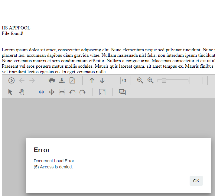Click the zoom percentage input box
This screenshot has height=196, width=215.
(x=196, y=80)
